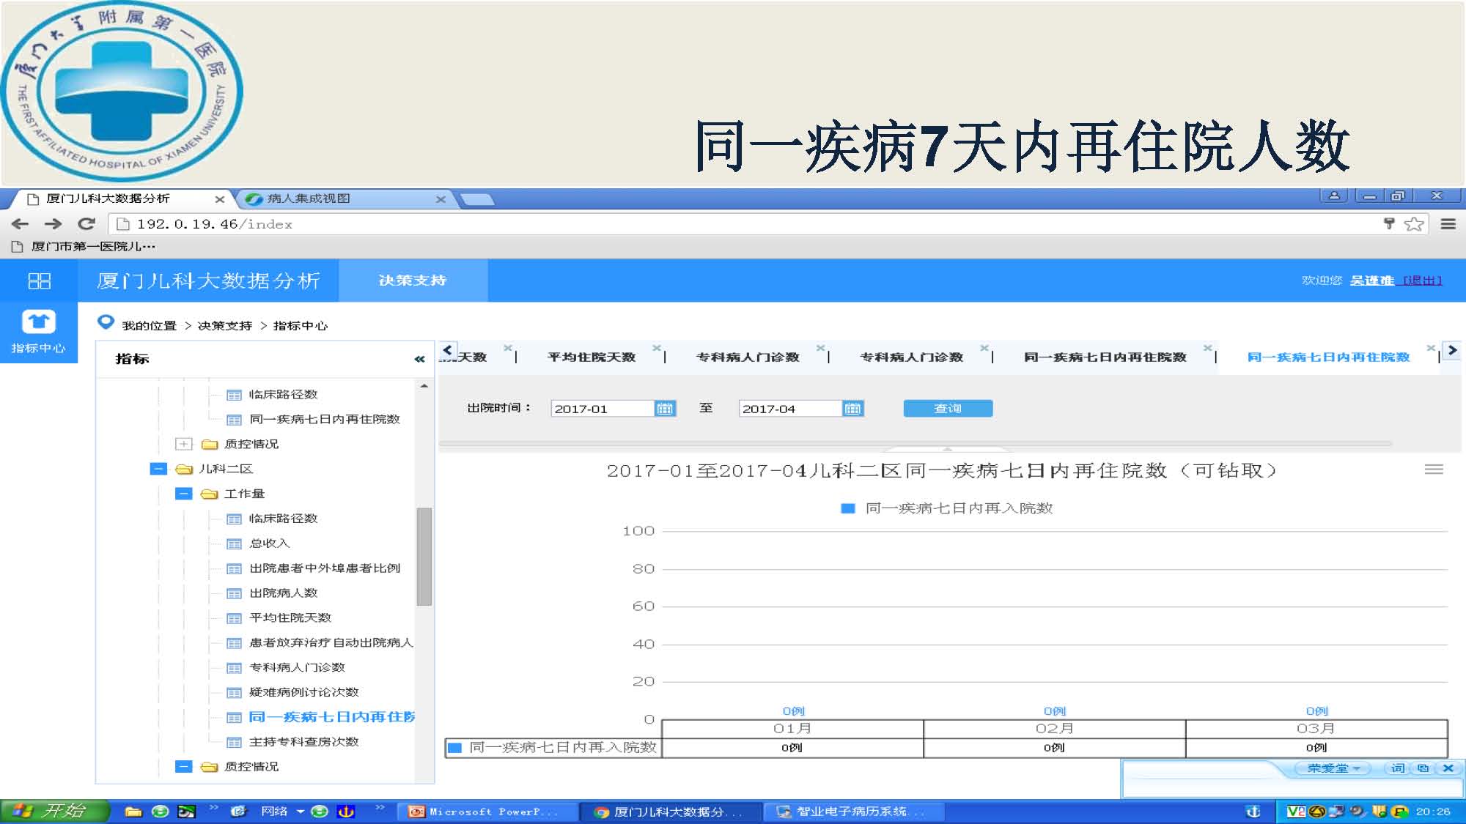This screenshot has width=1466, height=824.
Task: Open 指标中心 sidebar icon
Action: click(x=38, y=332)
